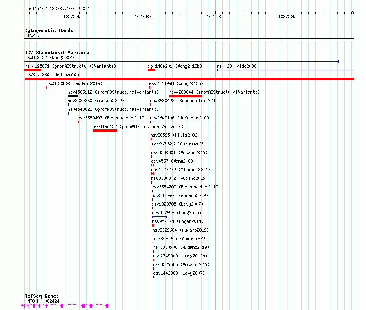Click nsv1127229 (Alsmadi2014) label
Image resolution: width=366 pixels, height=310 pixels.
click(x=181, y=170)
